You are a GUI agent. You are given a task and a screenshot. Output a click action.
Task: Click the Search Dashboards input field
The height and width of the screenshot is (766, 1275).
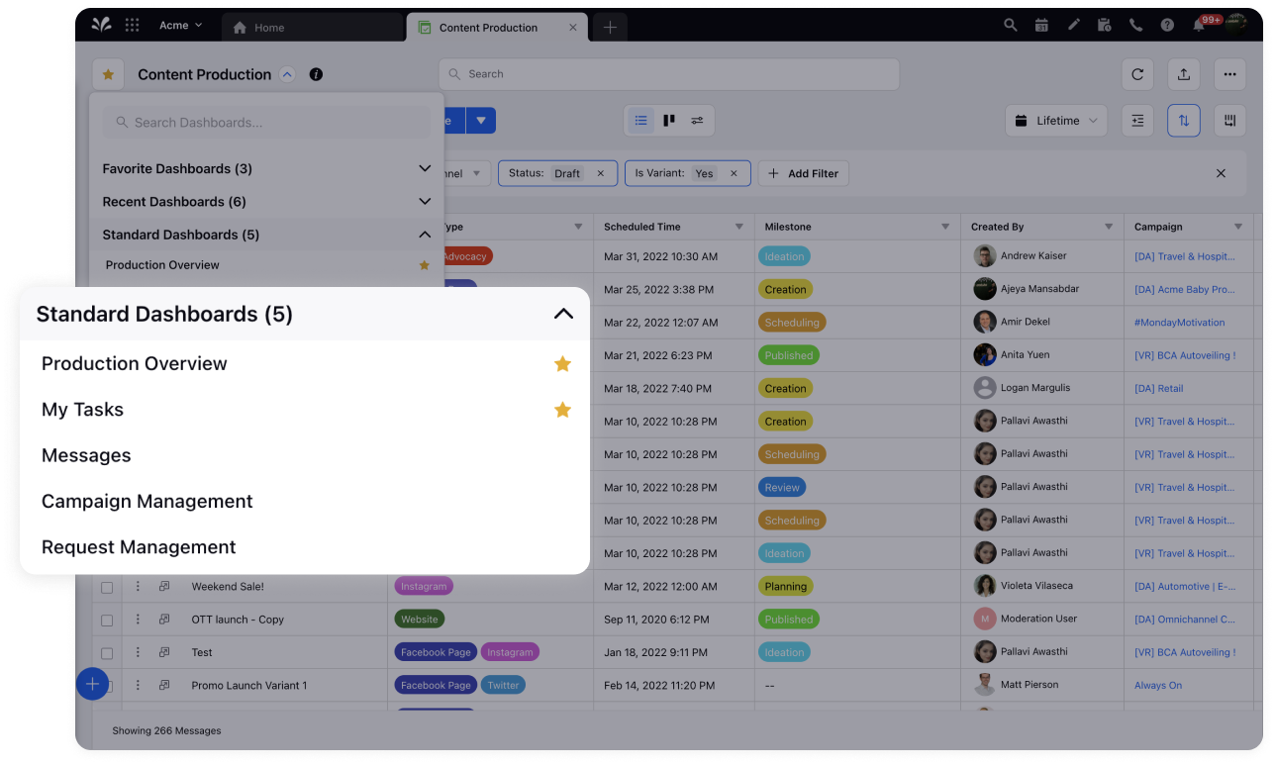[265, 122]
